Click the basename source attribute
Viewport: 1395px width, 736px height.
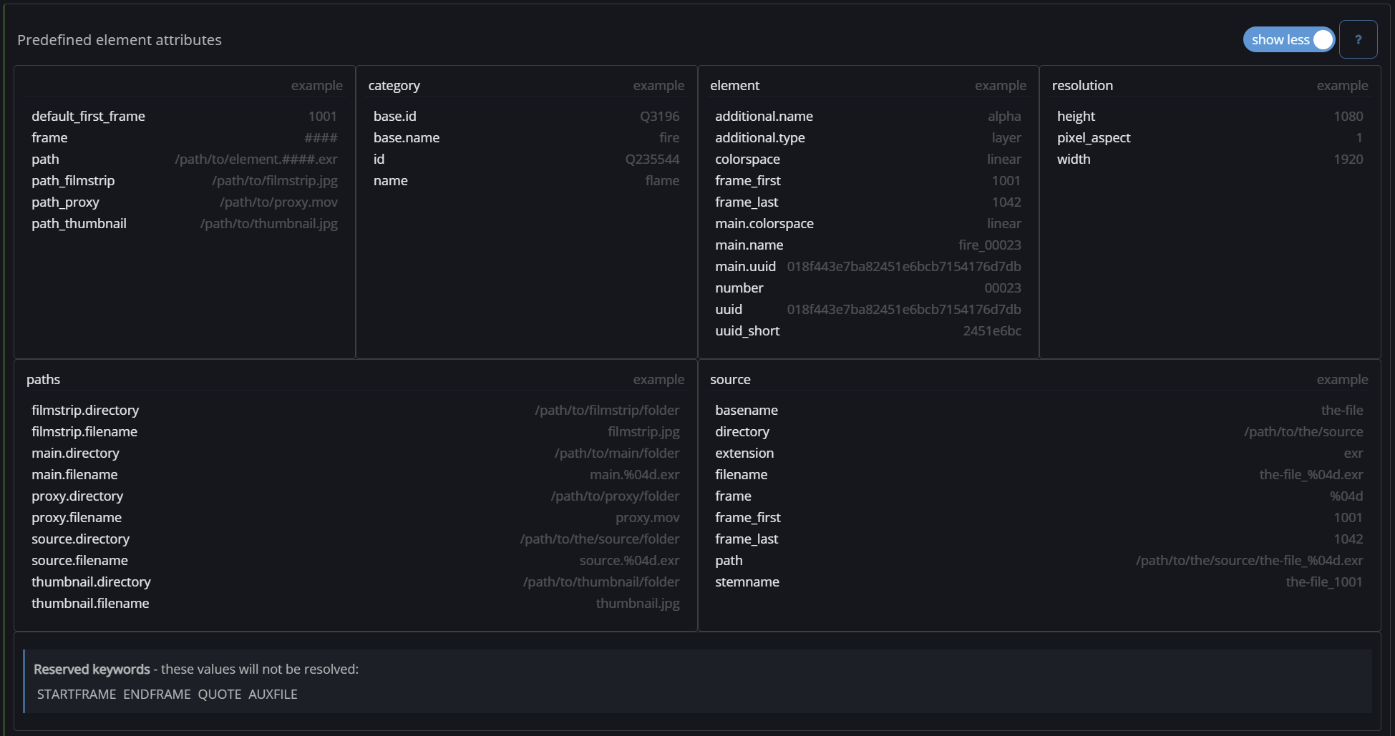[747, 410]
